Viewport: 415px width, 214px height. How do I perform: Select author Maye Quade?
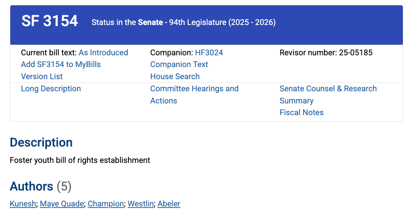(x=62, y=204)
